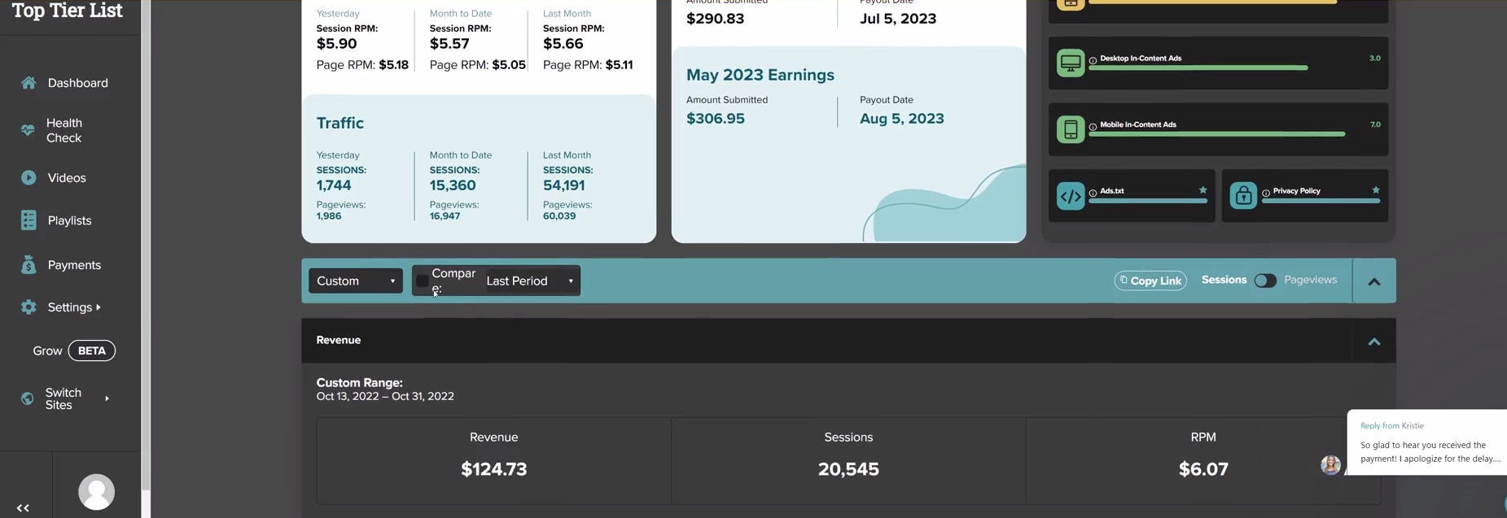Click the Ads.txt code icon
The height and width of the screenshot is (518, 1507).
click(1071, 196)
